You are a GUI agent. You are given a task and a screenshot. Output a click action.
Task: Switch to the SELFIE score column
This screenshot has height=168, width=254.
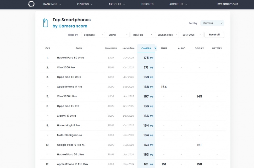tap(164, 48)
